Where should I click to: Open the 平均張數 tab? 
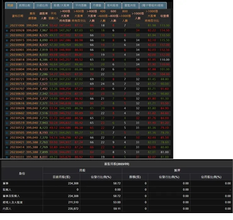click(81, 5)
